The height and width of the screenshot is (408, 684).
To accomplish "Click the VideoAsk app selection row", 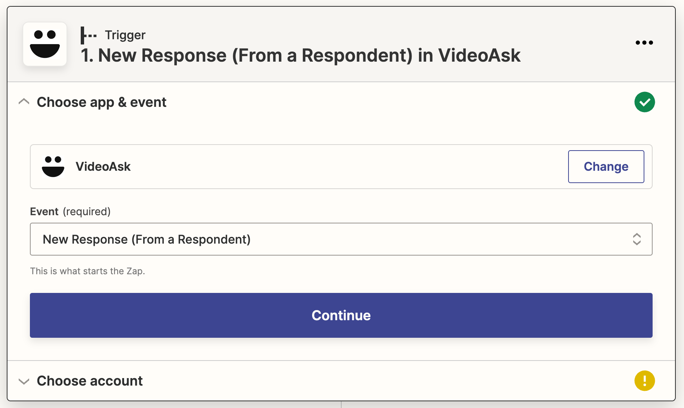I will pos(299,167).
